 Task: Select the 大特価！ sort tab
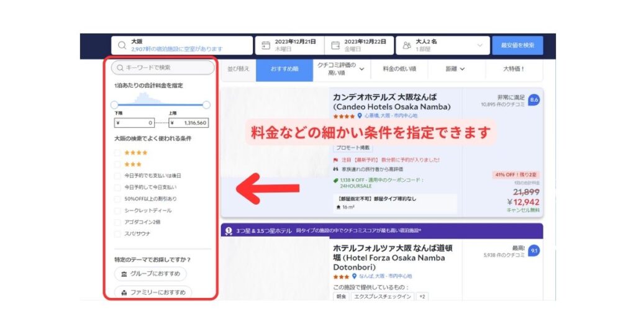coord(514,70)
